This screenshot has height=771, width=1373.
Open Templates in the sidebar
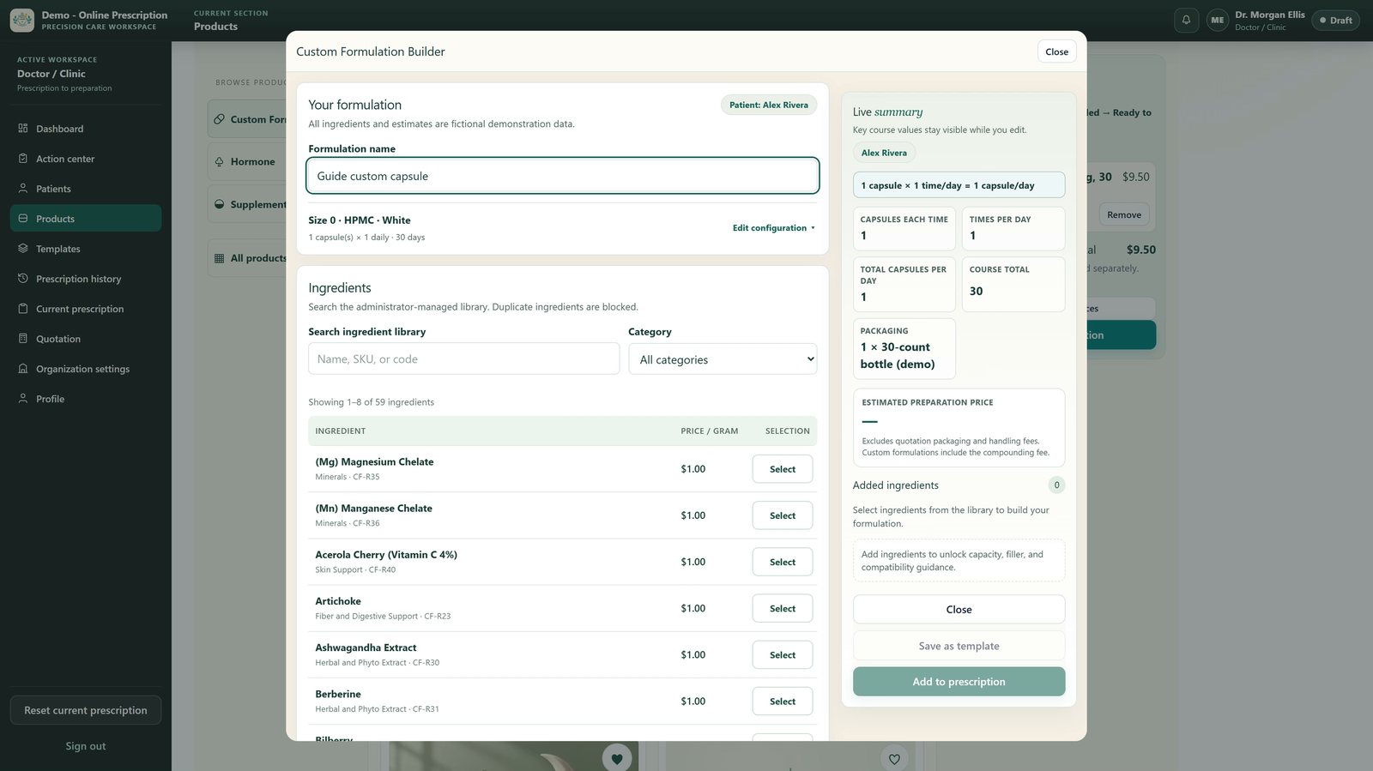click(x=86, y=249)
